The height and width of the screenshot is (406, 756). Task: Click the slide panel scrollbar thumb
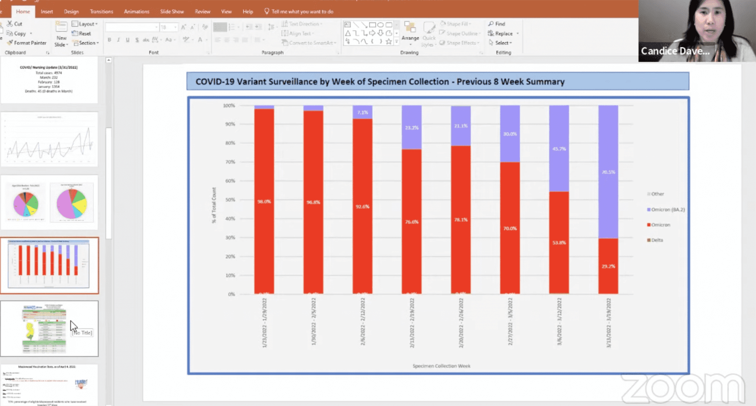pos(109,184)
